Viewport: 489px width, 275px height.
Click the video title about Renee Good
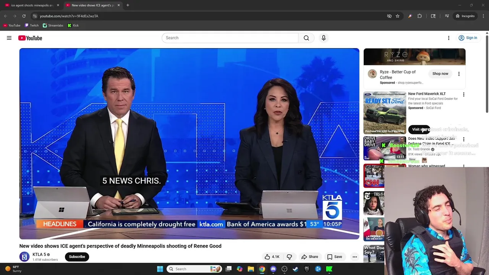[x=120, y=246]
